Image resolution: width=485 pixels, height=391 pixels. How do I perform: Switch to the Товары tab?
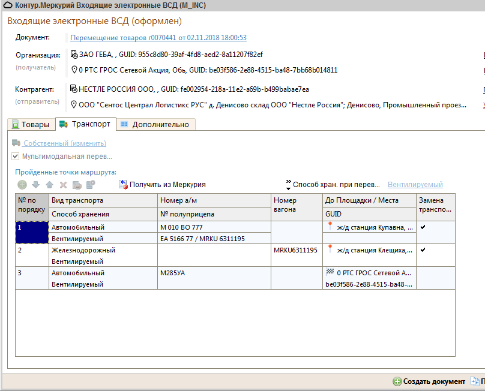[x=31, y=124]
